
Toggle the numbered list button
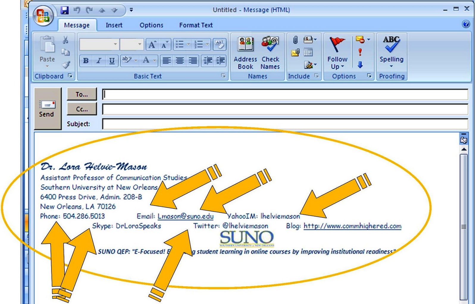tap(198, 45)
